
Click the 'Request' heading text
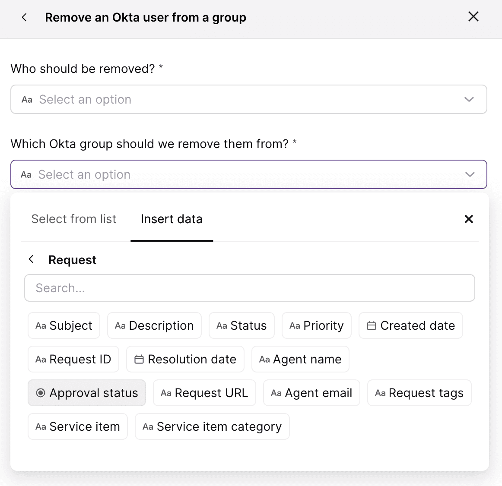point(72,260)
